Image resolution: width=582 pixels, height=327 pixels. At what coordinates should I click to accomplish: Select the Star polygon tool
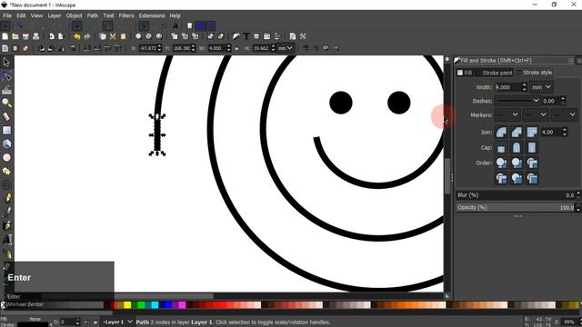6,171
